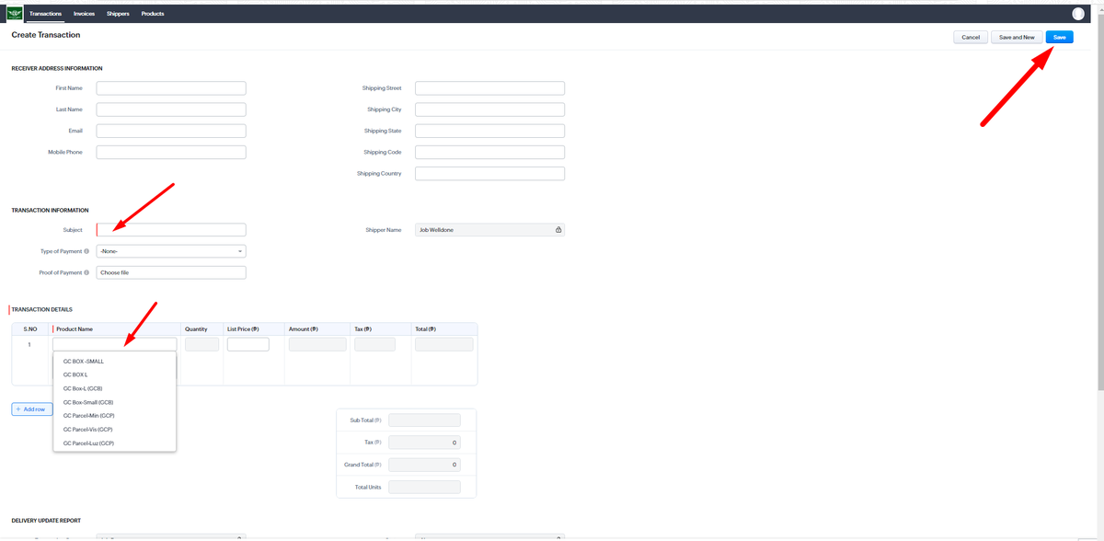Click the RECEIVER ADDRESS INFORMATION heading
The image size is (1104, 541).
[57, 68]
